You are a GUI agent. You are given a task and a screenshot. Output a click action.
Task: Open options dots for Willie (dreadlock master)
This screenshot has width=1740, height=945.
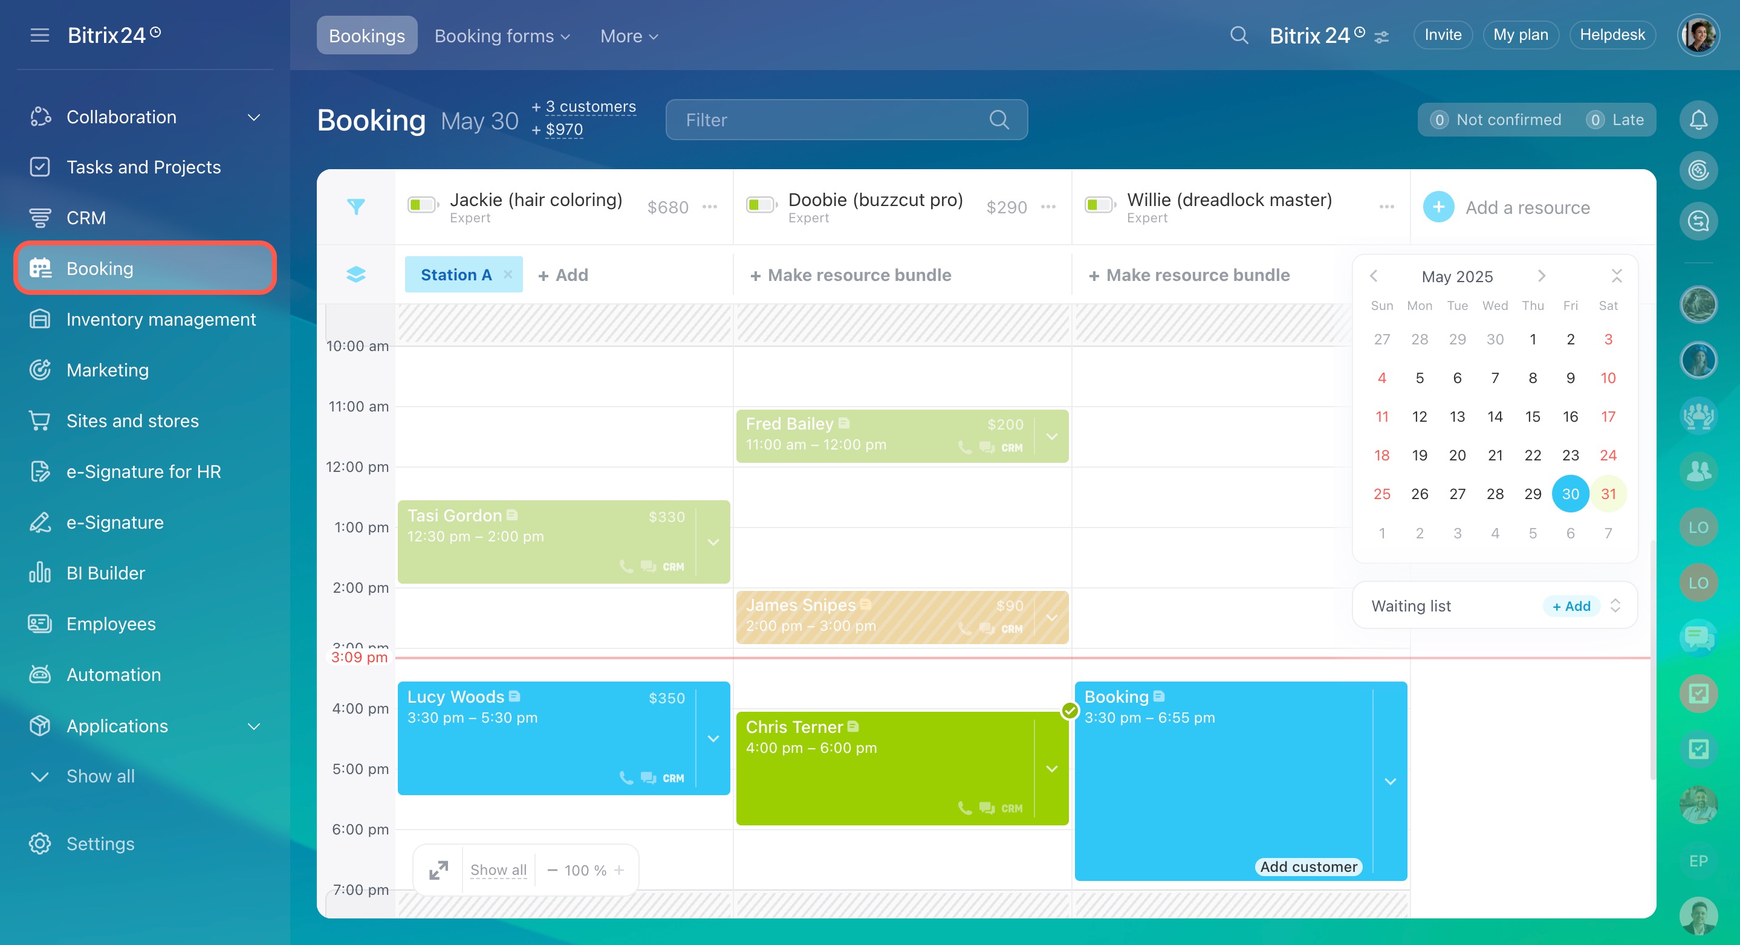1386,207
